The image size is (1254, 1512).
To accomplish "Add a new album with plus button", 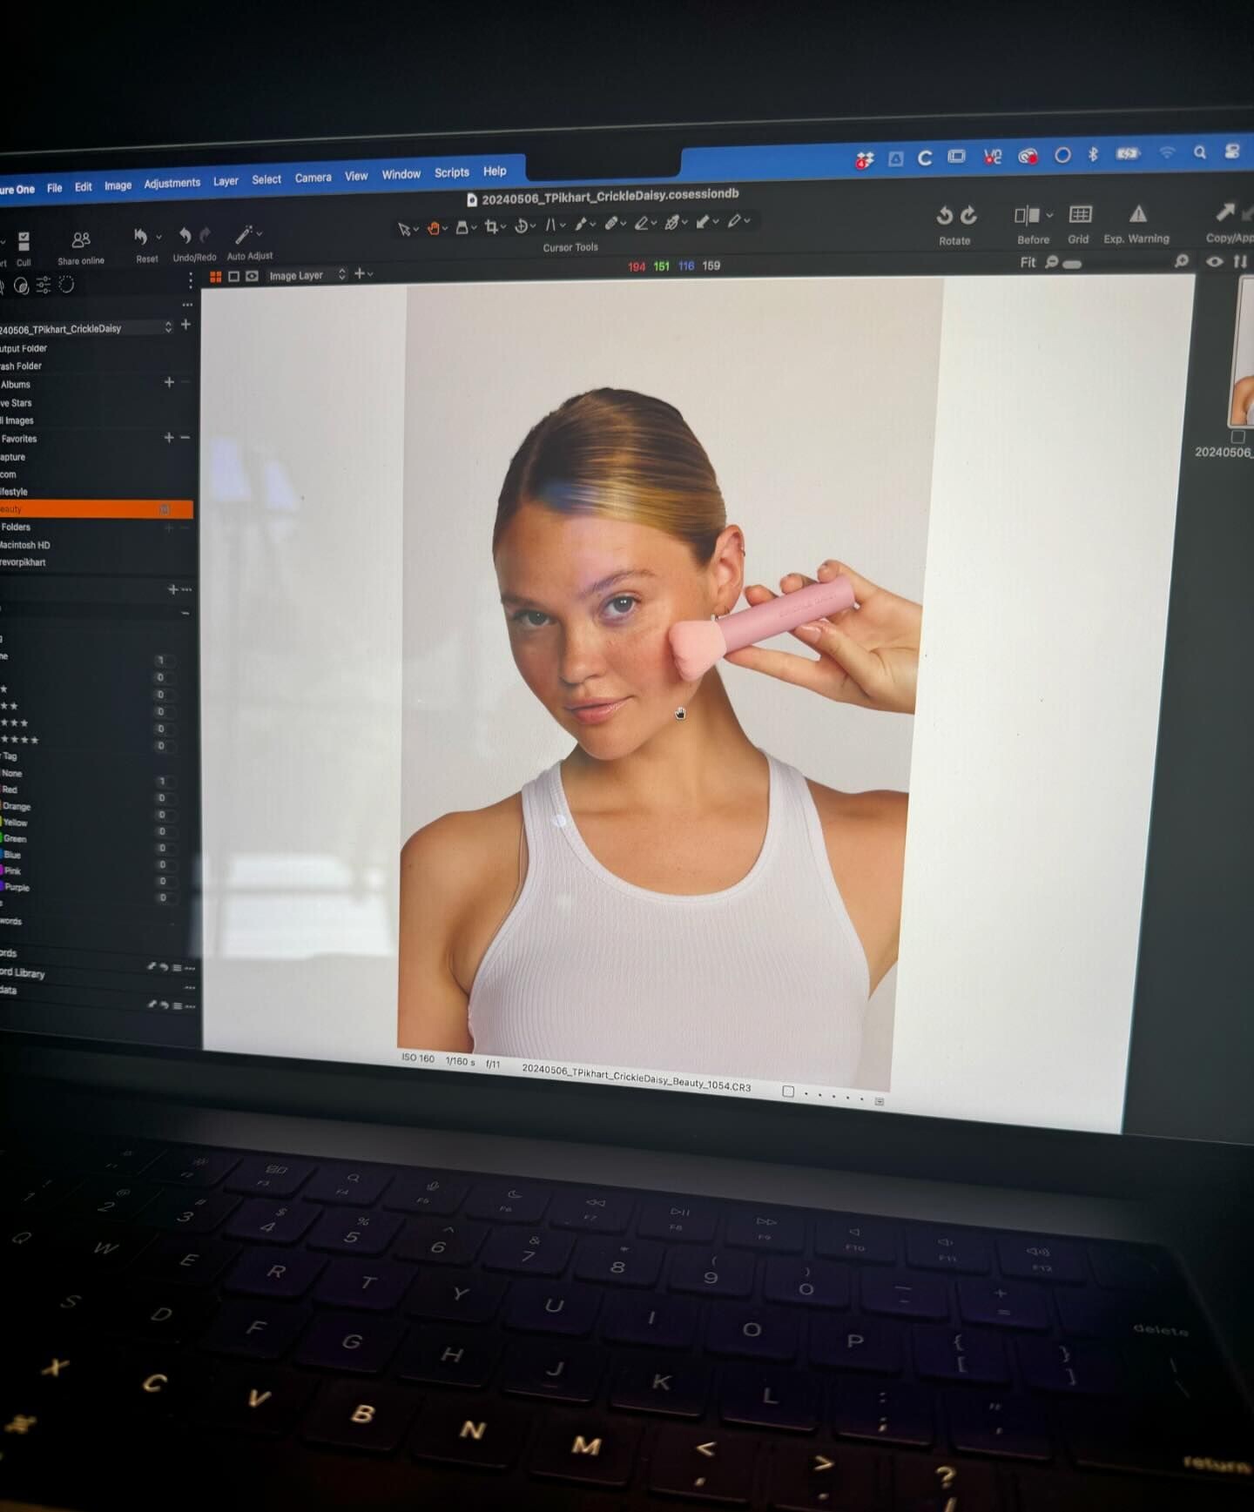I will [169, 382].
